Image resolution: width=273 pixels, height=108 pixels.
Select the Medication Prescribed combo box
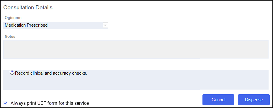point(56,25)
